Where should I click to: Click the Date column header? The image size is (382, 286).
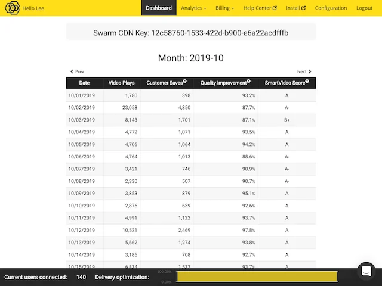pyautogui.click(x=85, y=83)
